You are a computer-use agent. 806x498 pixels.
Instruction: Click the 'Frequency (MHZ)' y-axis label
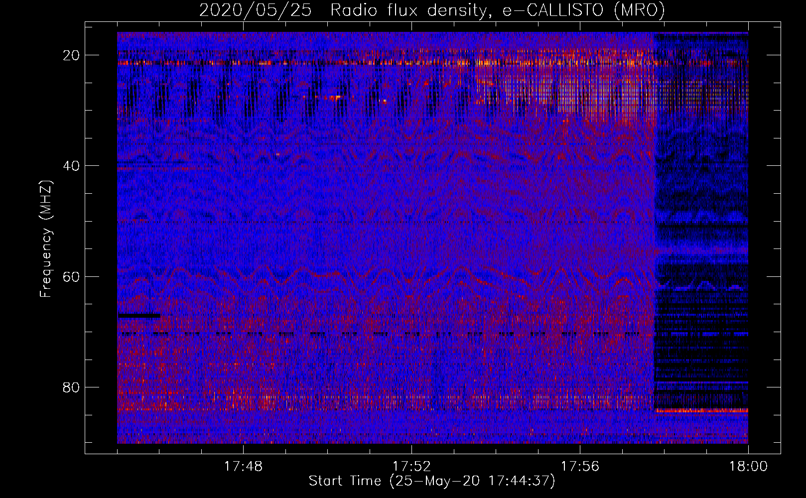46,239
